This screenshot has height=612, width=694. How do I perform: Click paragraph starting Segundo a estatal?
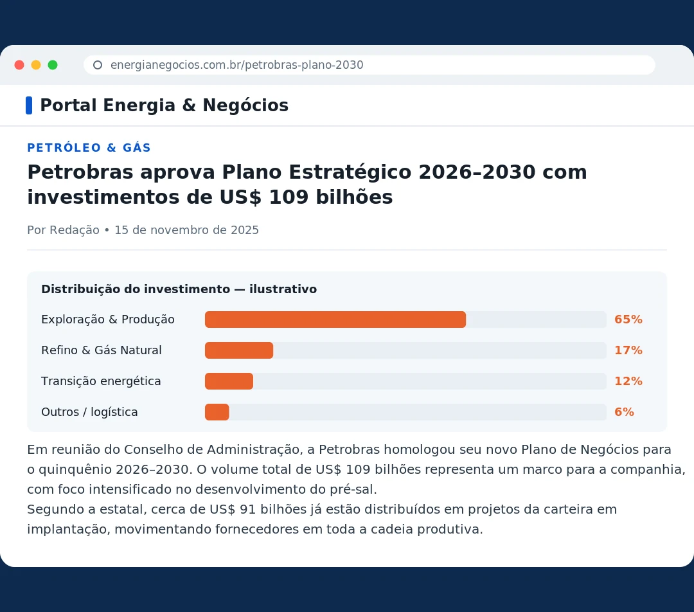click(x=322, y=519)
